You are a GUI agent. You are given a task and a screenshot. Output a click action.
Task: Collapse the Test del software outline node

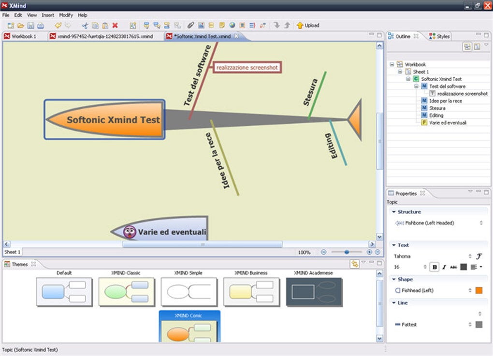[416, 86]
